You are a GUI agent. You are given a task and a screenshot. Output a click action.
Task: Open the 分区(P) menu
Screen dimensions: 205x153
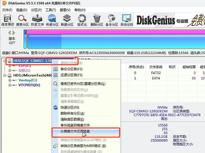click(36, 10)
